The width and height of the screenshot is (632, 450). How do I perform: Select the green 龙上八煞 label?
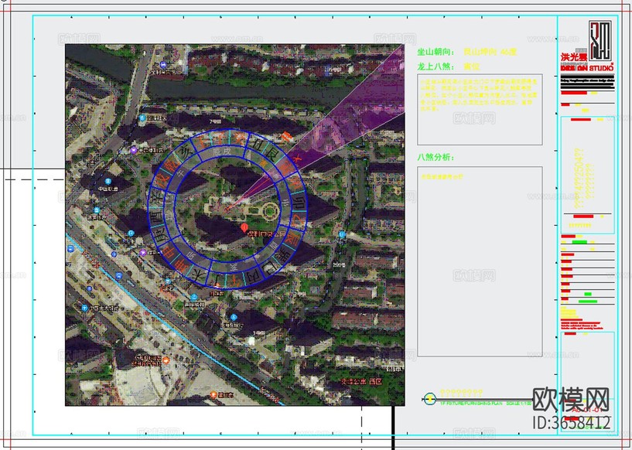(x=436, y=66)
